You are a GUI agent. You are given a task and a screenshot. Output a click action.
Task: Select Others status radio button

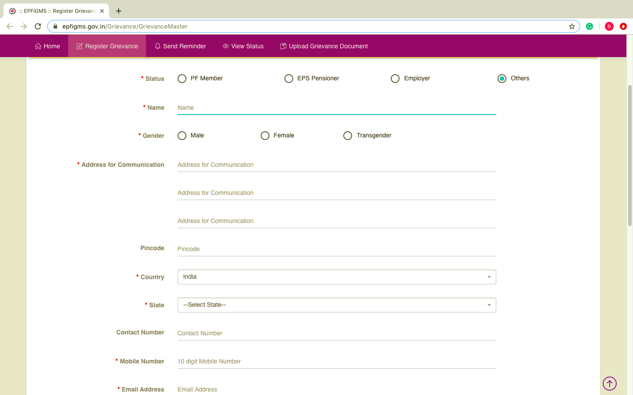502,79
